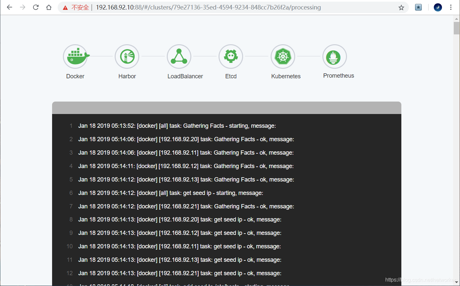Select log line 4 for 192.168.92.12 Gathering Facts

186,166
